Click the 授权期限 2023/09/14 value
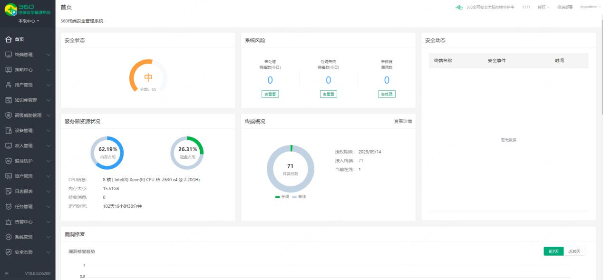Viewport: 603px width, 280px height. 370,152
